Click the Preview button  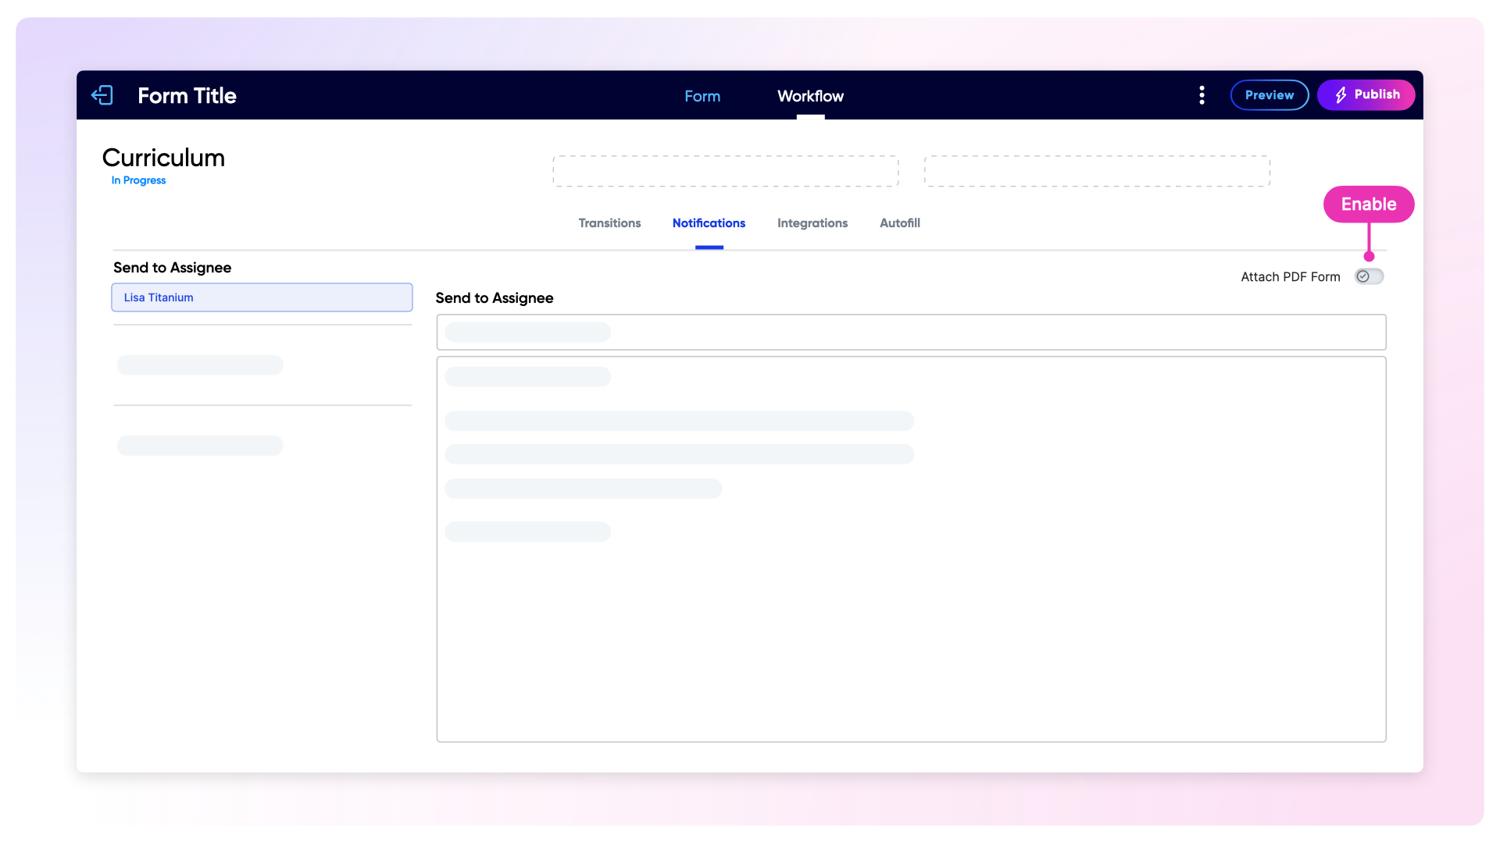pos(1269,95)
